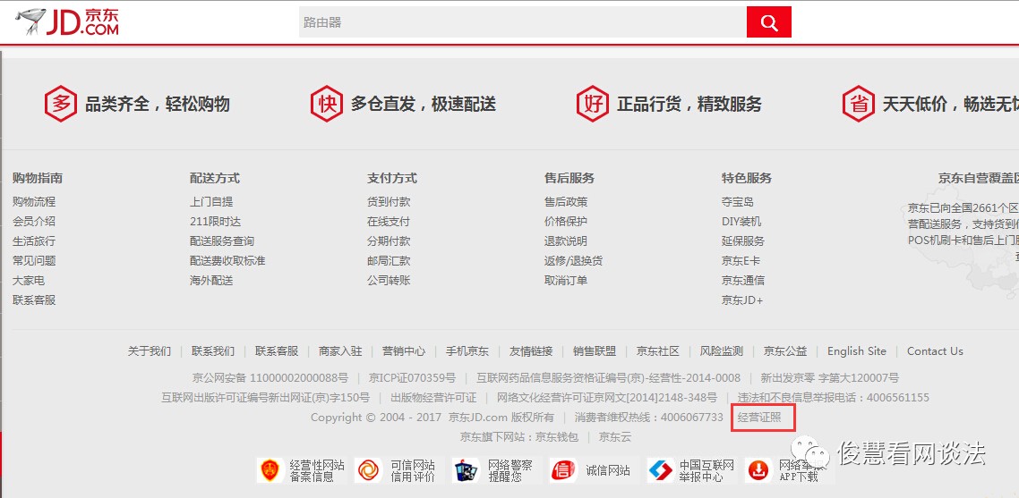The image size is (1019, 498).
Task: Open 联系客服 in the footer navigation bar
Action: pyautogui.click(x=277, y=351)
